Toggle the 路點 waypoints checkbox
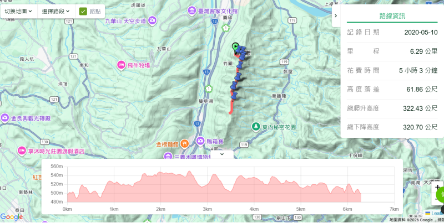Viewport: 444px width, 223px height. click(x=83, y=11)
